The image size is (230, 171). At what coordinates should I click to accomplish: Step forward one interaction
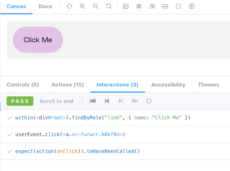(121, 101)
